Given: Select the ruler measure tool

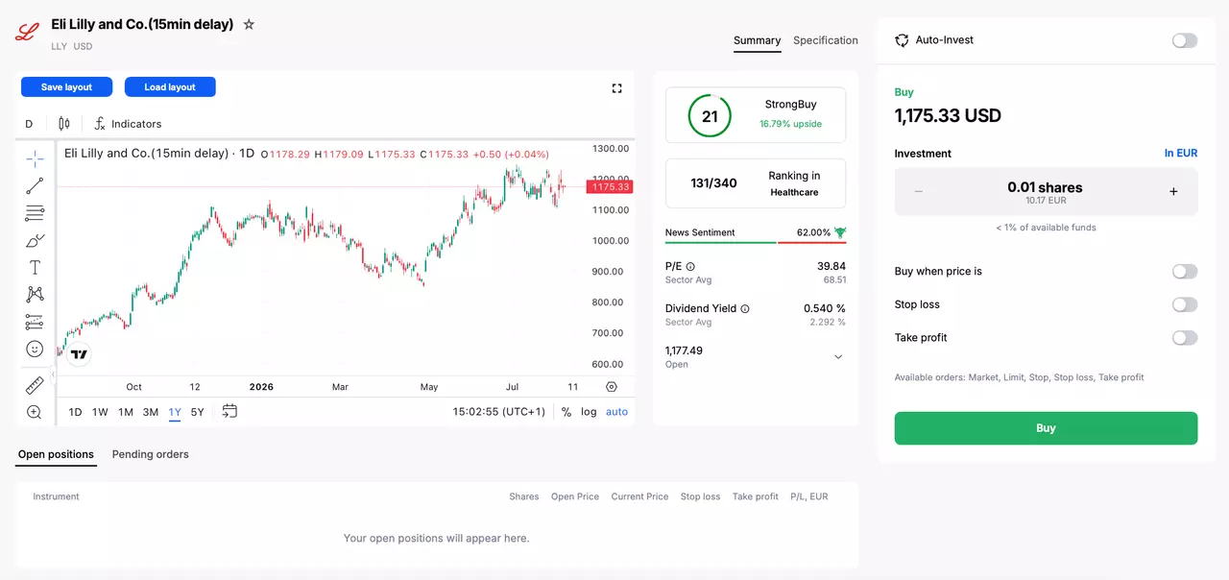Looking at the screenshot, I should click(35, 385).
